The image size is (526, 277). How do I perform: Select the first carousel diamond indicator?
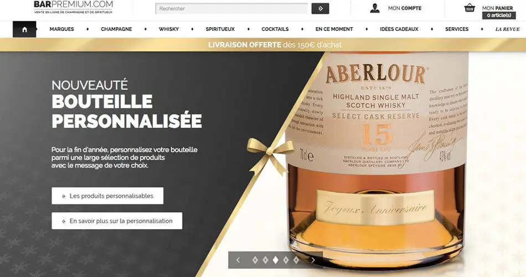(255, 260)
